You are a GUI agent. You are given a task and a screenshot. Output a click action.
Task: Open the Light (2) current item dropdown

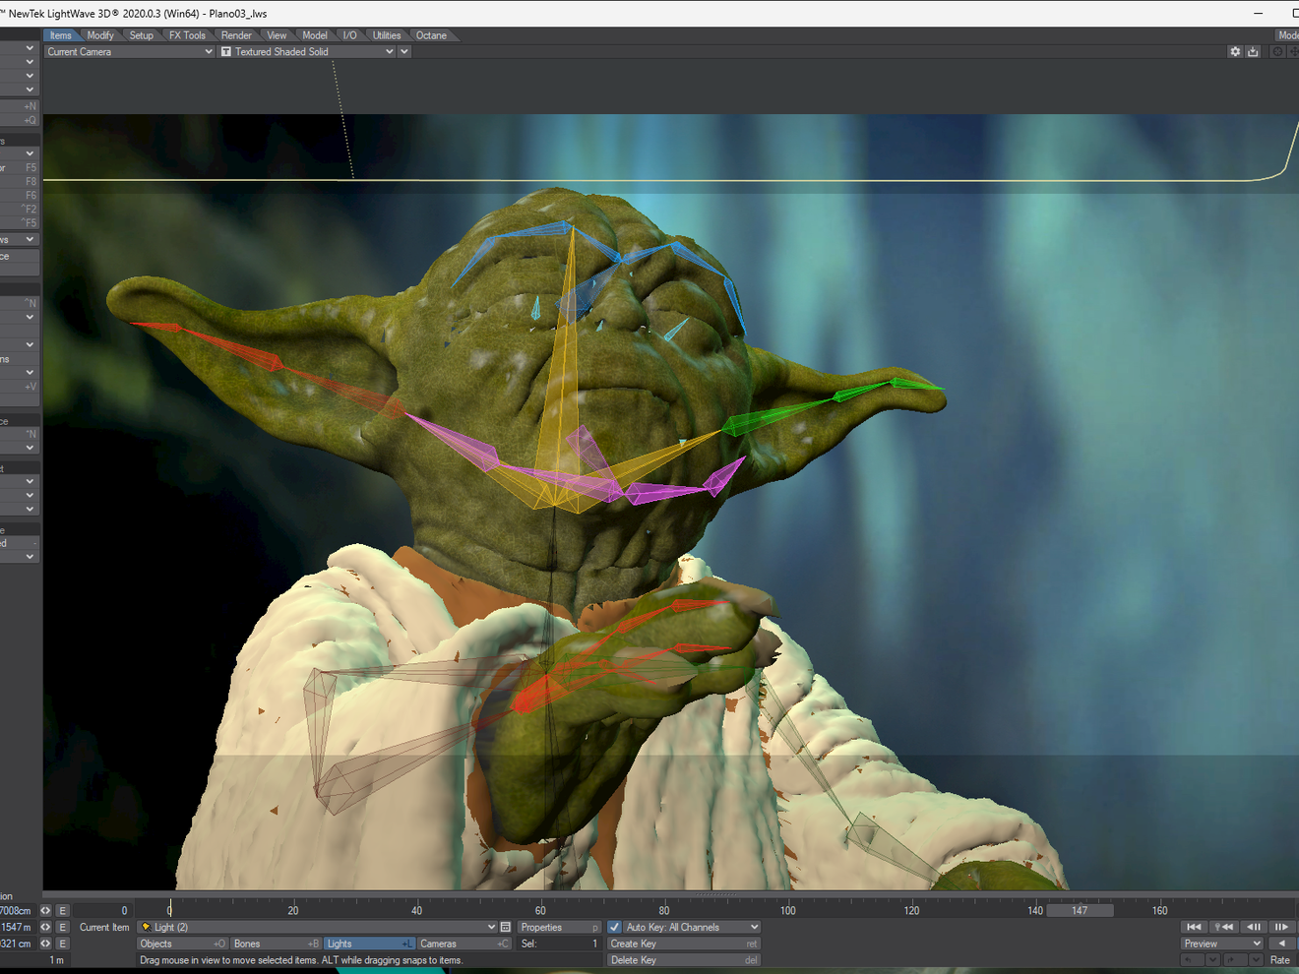(317, 927)
